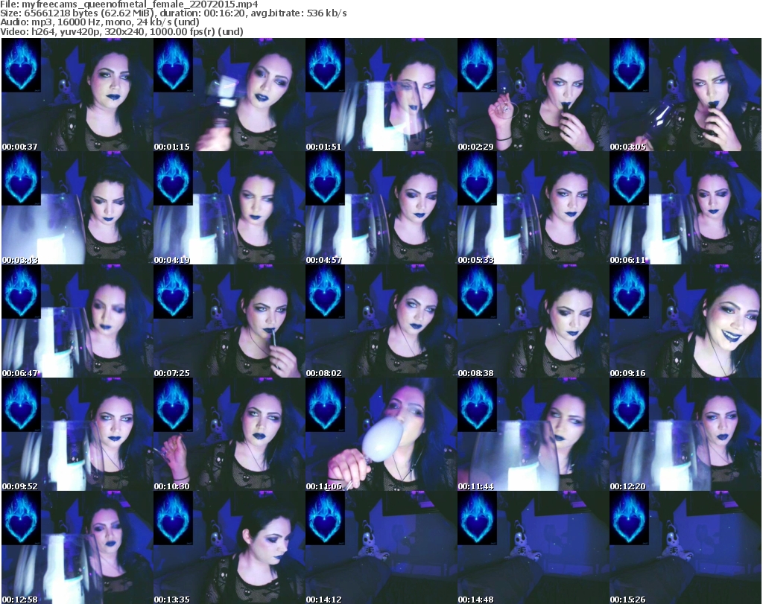The width and height of the screenshot is (763, 604).
Task: View the frame thumbnail stamped 00:14:12
Action: coord(381,547)
